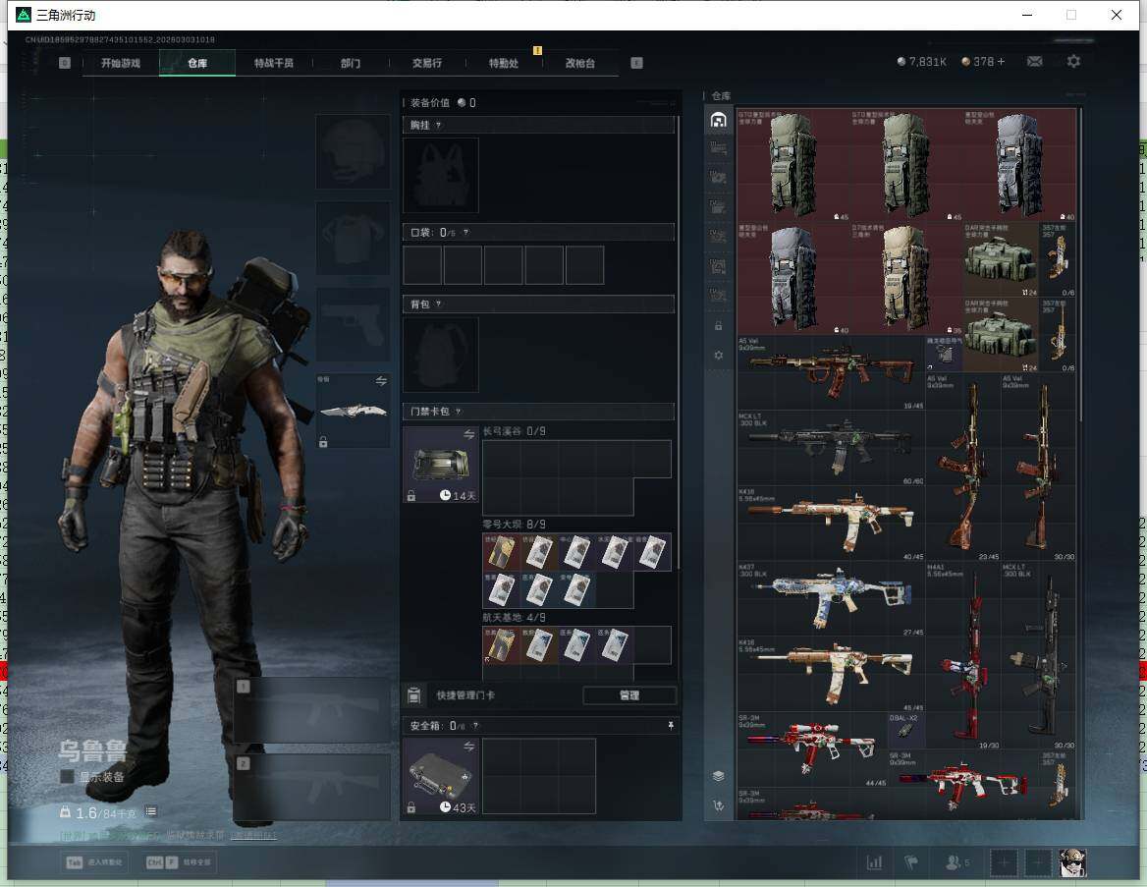Swap the key card bag using arrows
The height and width of the screenshot is (887, 1147).
click(468, 435)
